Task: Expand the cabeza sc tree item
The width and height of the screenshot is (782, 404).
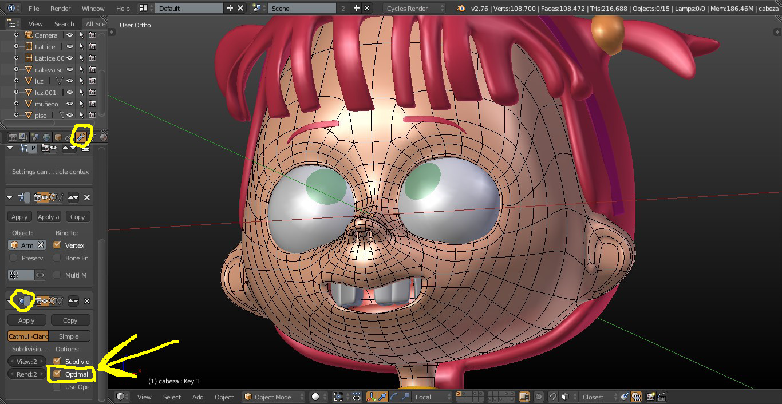Action: coord(16,69)
